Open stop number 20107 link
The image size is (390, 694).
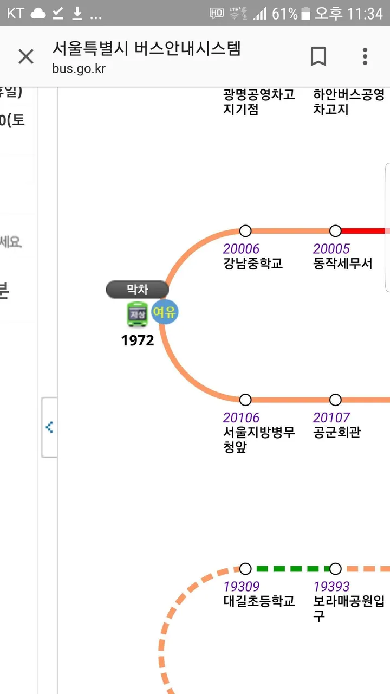pyautogui.click(x=331, y=417)
